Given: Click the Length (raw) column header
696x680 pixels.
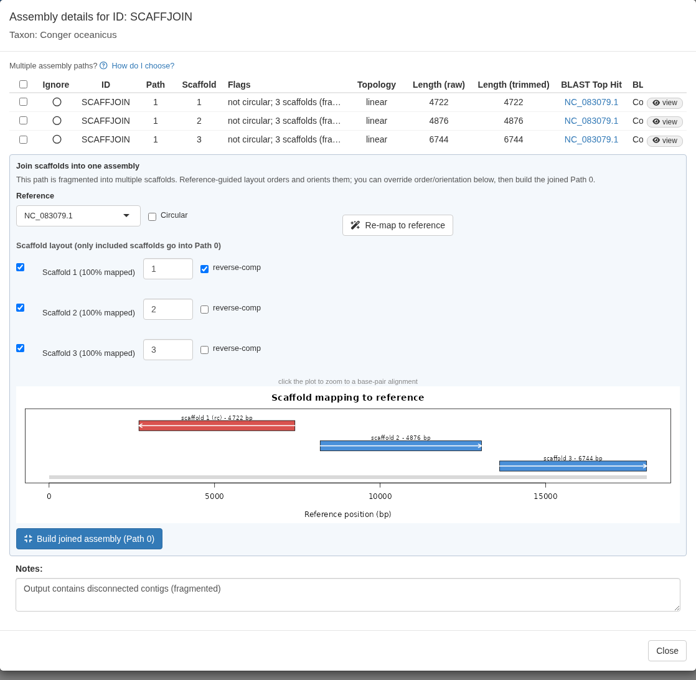Looking at the screenshot, I should 438,85.
